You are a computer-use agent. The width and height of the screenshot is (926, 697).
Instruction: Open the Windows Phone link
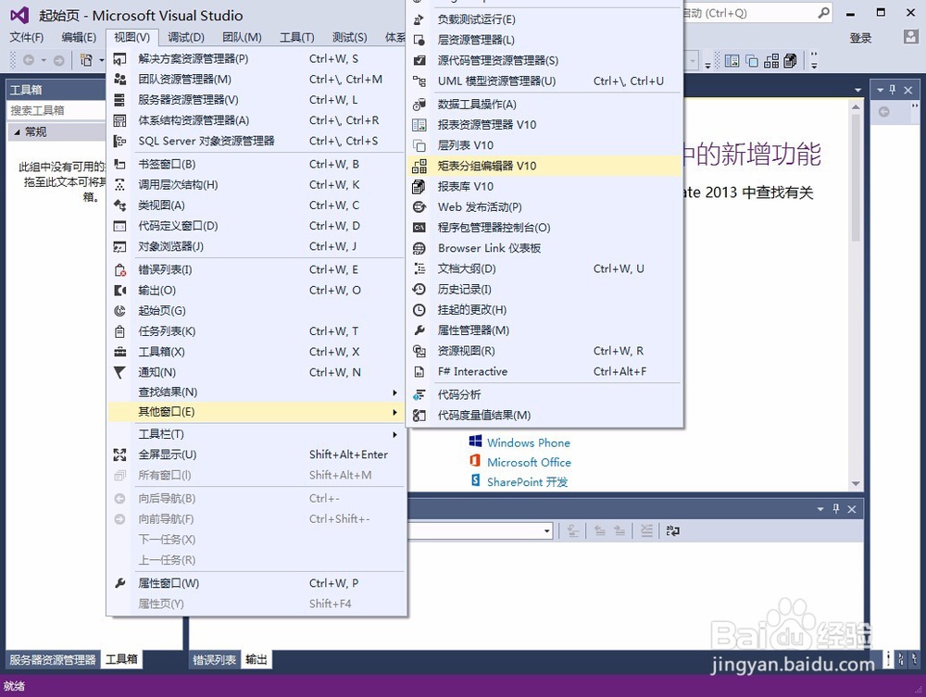point(529,442)
